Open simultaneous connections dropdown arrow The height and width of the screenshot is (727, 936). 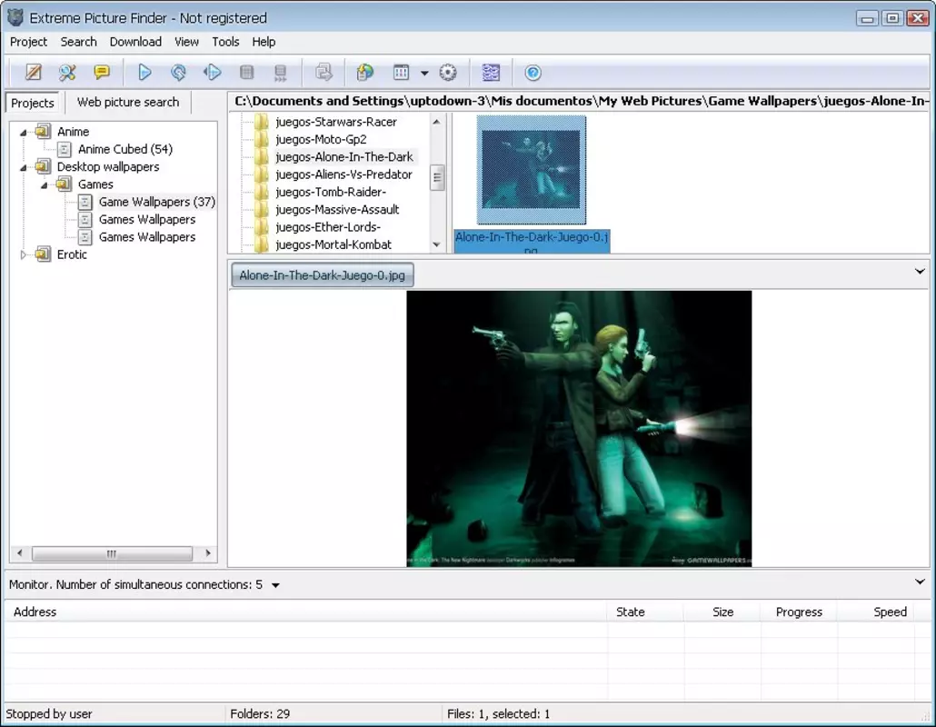coord(275,585)
